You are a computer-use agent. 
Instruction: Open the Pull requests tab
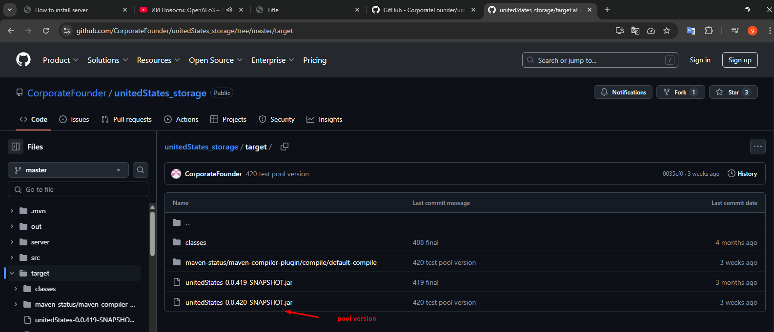point(126,119)
